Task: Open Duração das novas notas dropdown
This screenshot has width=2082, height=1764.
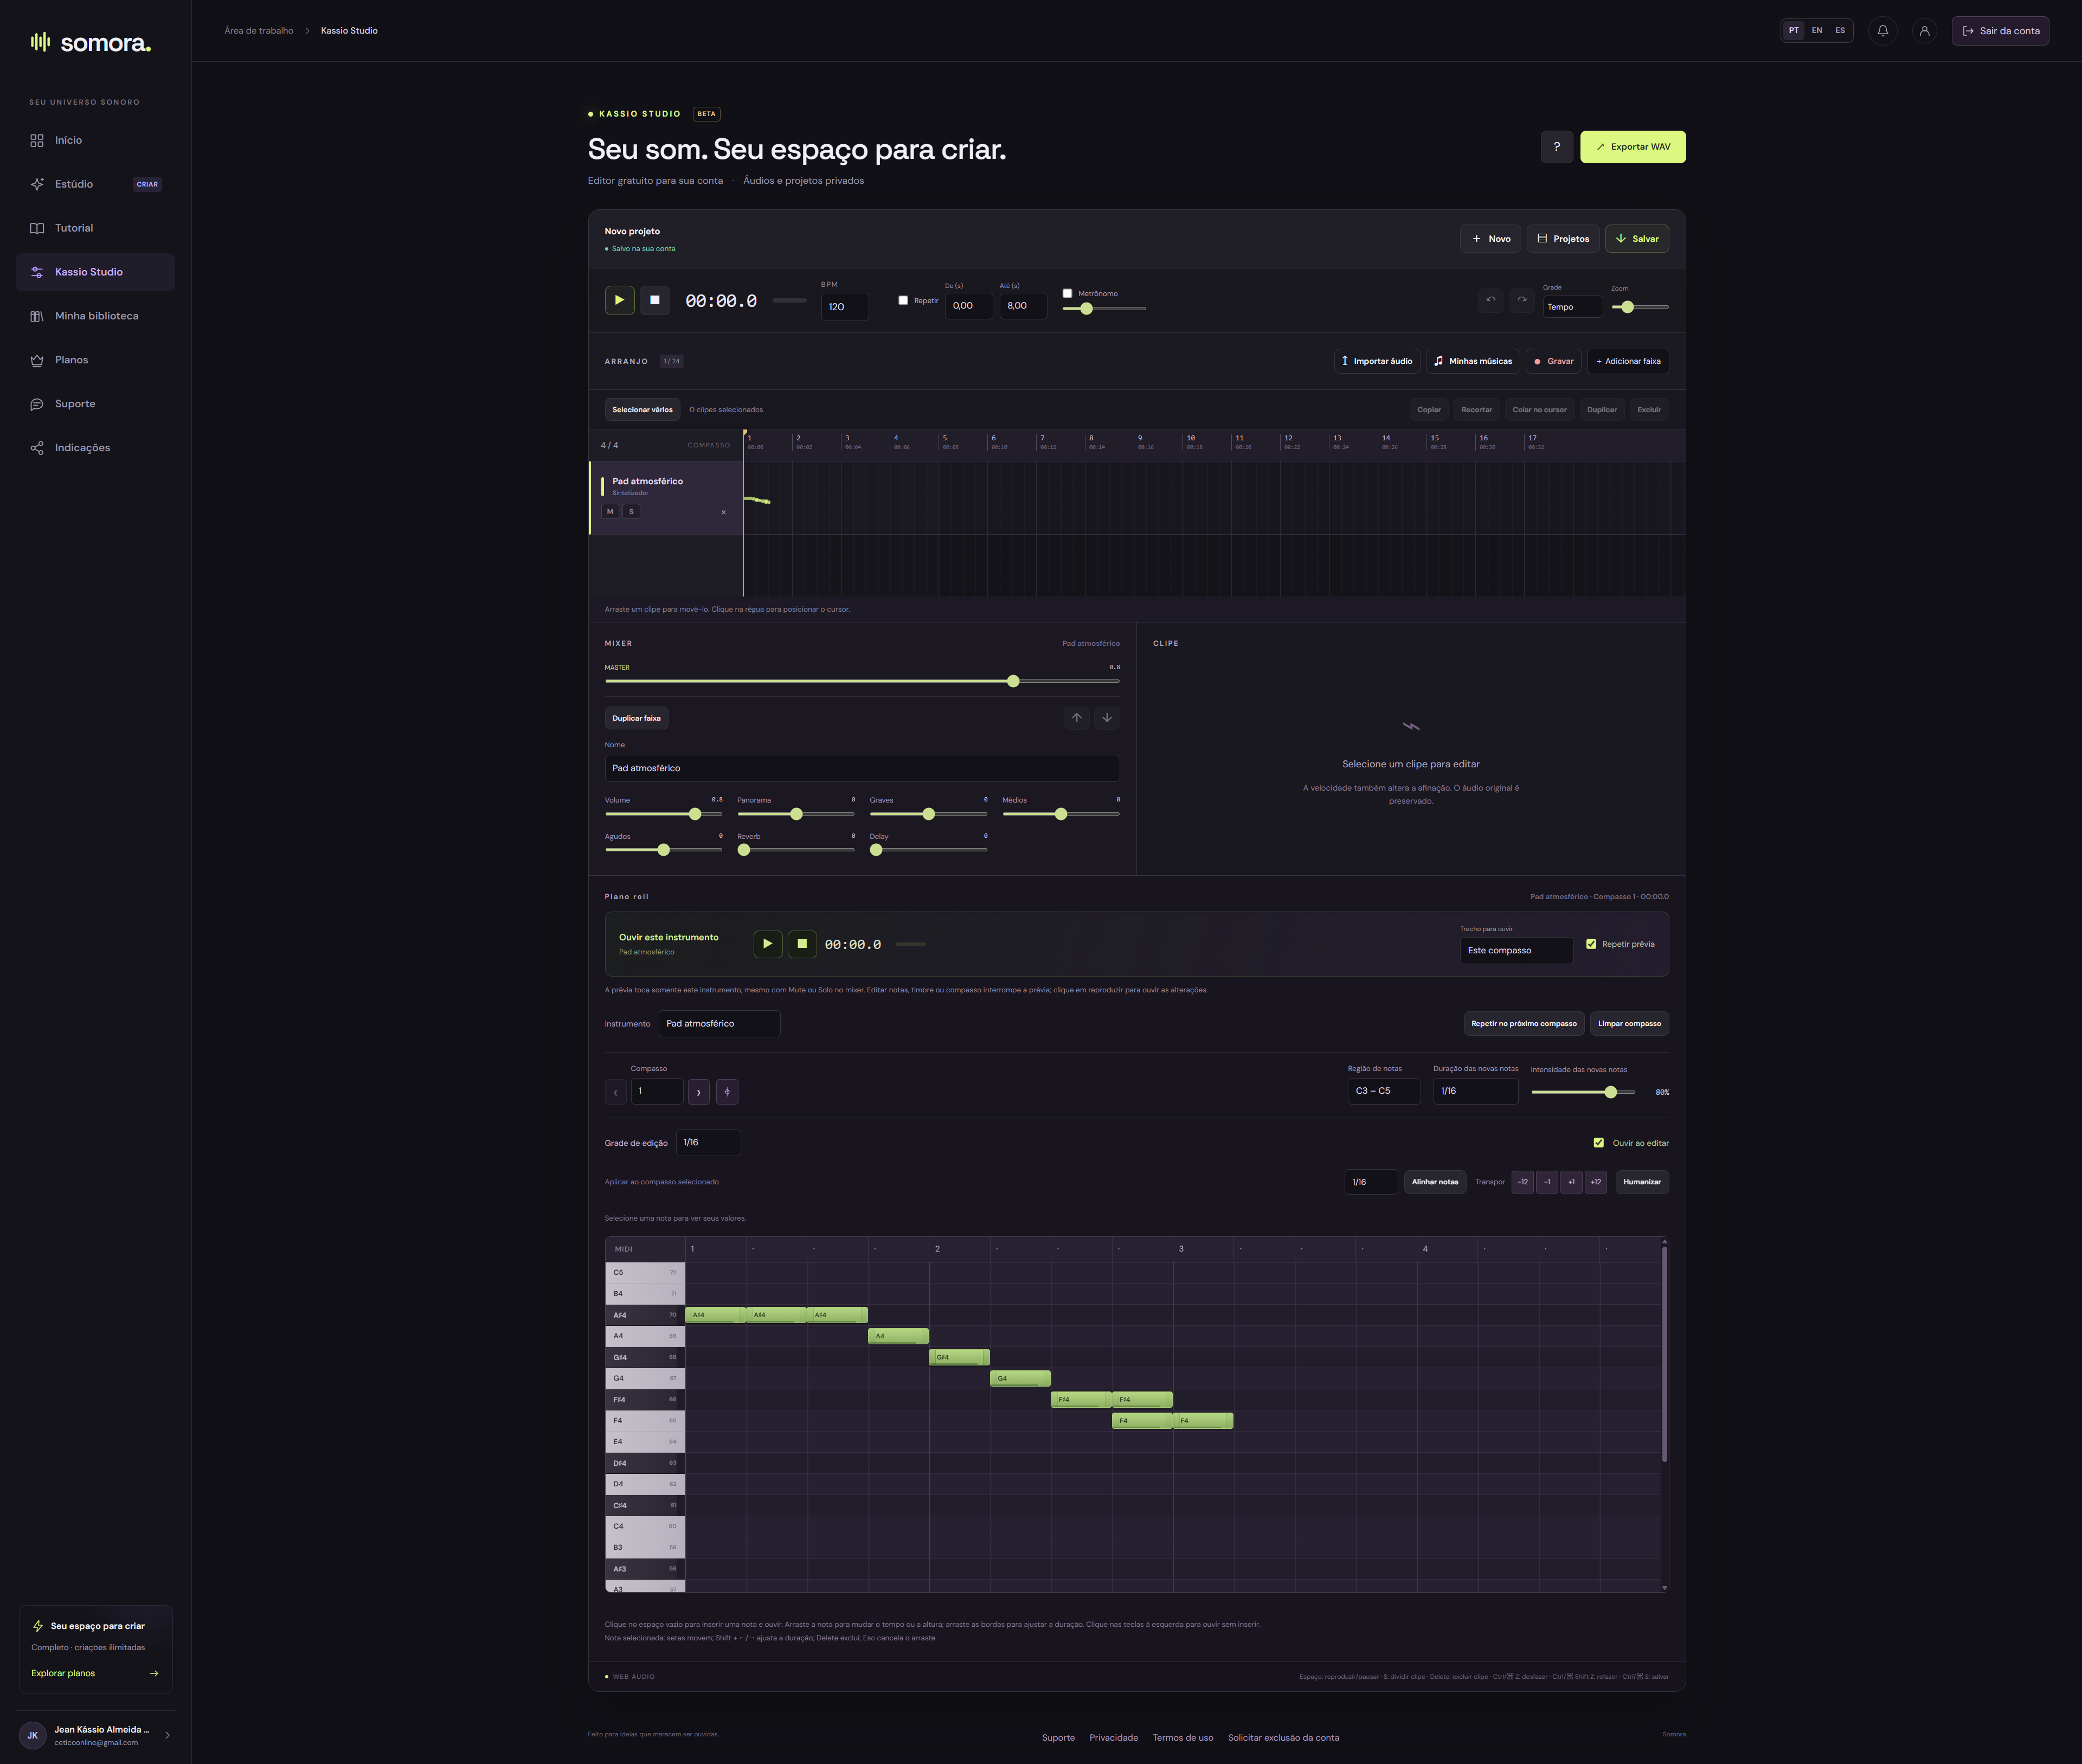Action: coord(1475,1091)
